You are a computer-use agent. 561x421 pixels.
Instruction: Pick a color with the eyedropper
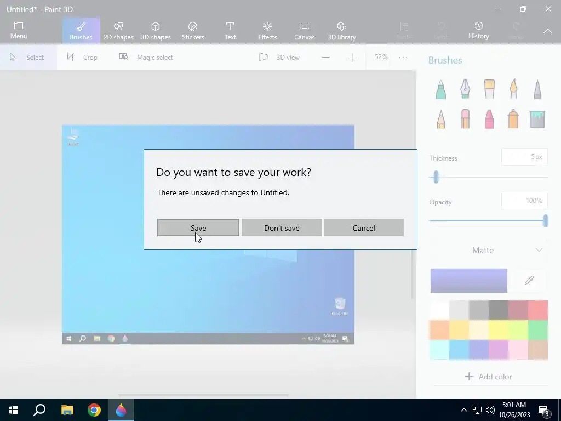pyautogui.click(x=529, y=280)
